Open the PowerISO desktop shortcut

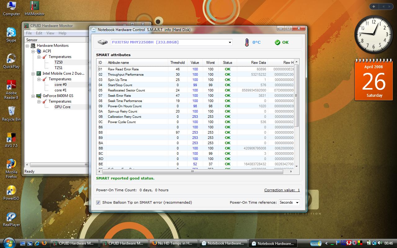pyautogui.click(x=11, y=193)
